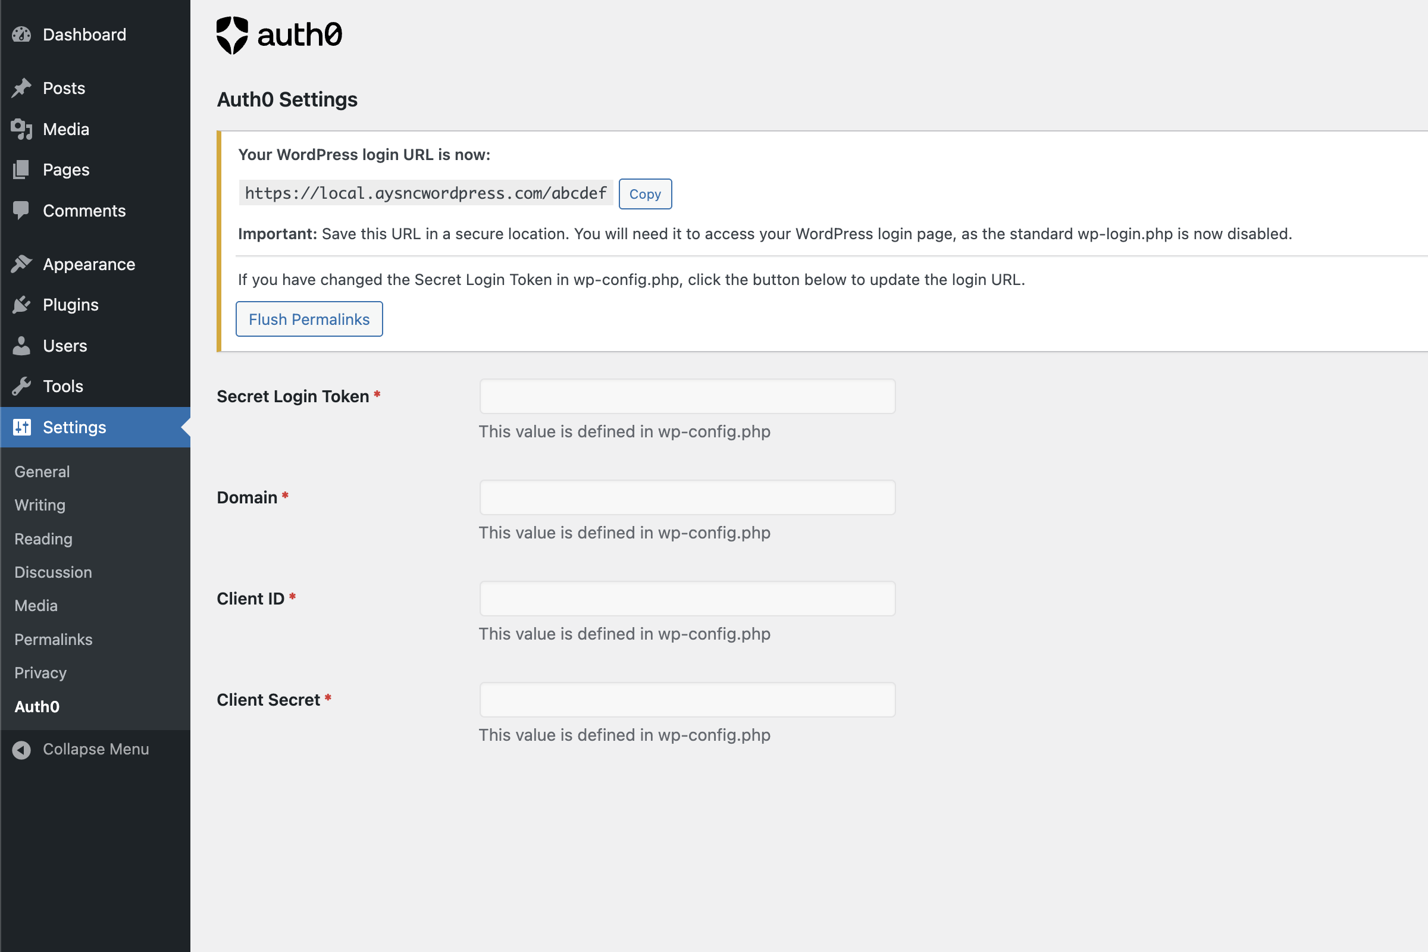This screenshot has width=1428, height=952.
Task: Click the Client Secret input field
Action: [687, 700]
